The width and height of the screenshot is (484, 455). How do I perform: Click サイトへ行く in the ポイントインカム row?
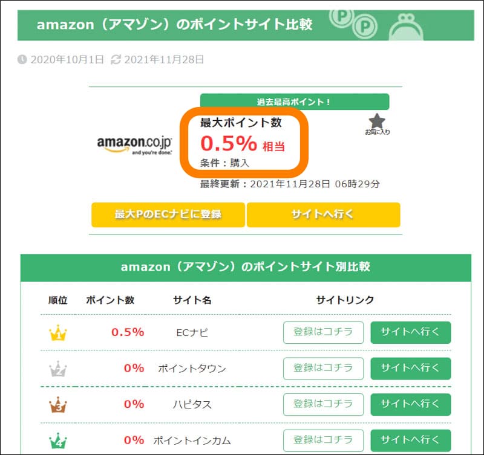(x=411, y=440)
